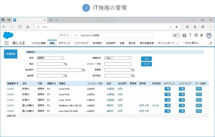Reload the page with the refresh icon
Image resolution: width=215 pixels, height=137 pixels.
(20, 27)
